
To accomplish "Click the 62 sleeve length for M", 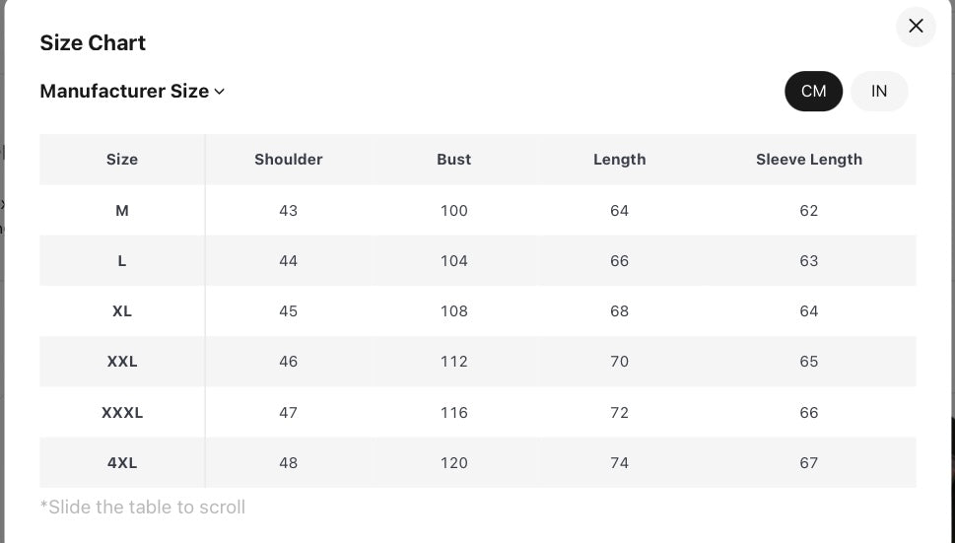I will coord(808,210).
